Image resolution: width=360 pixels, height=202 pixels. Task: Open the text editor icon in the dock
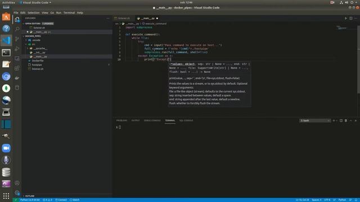pos(6,65)
